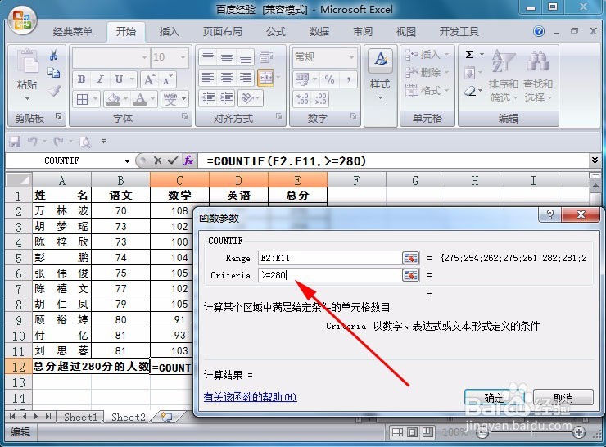Image resolution: width=606 pixels, height=447 pixels.
Task: Toggle Bold formatting
Action: 81,79
